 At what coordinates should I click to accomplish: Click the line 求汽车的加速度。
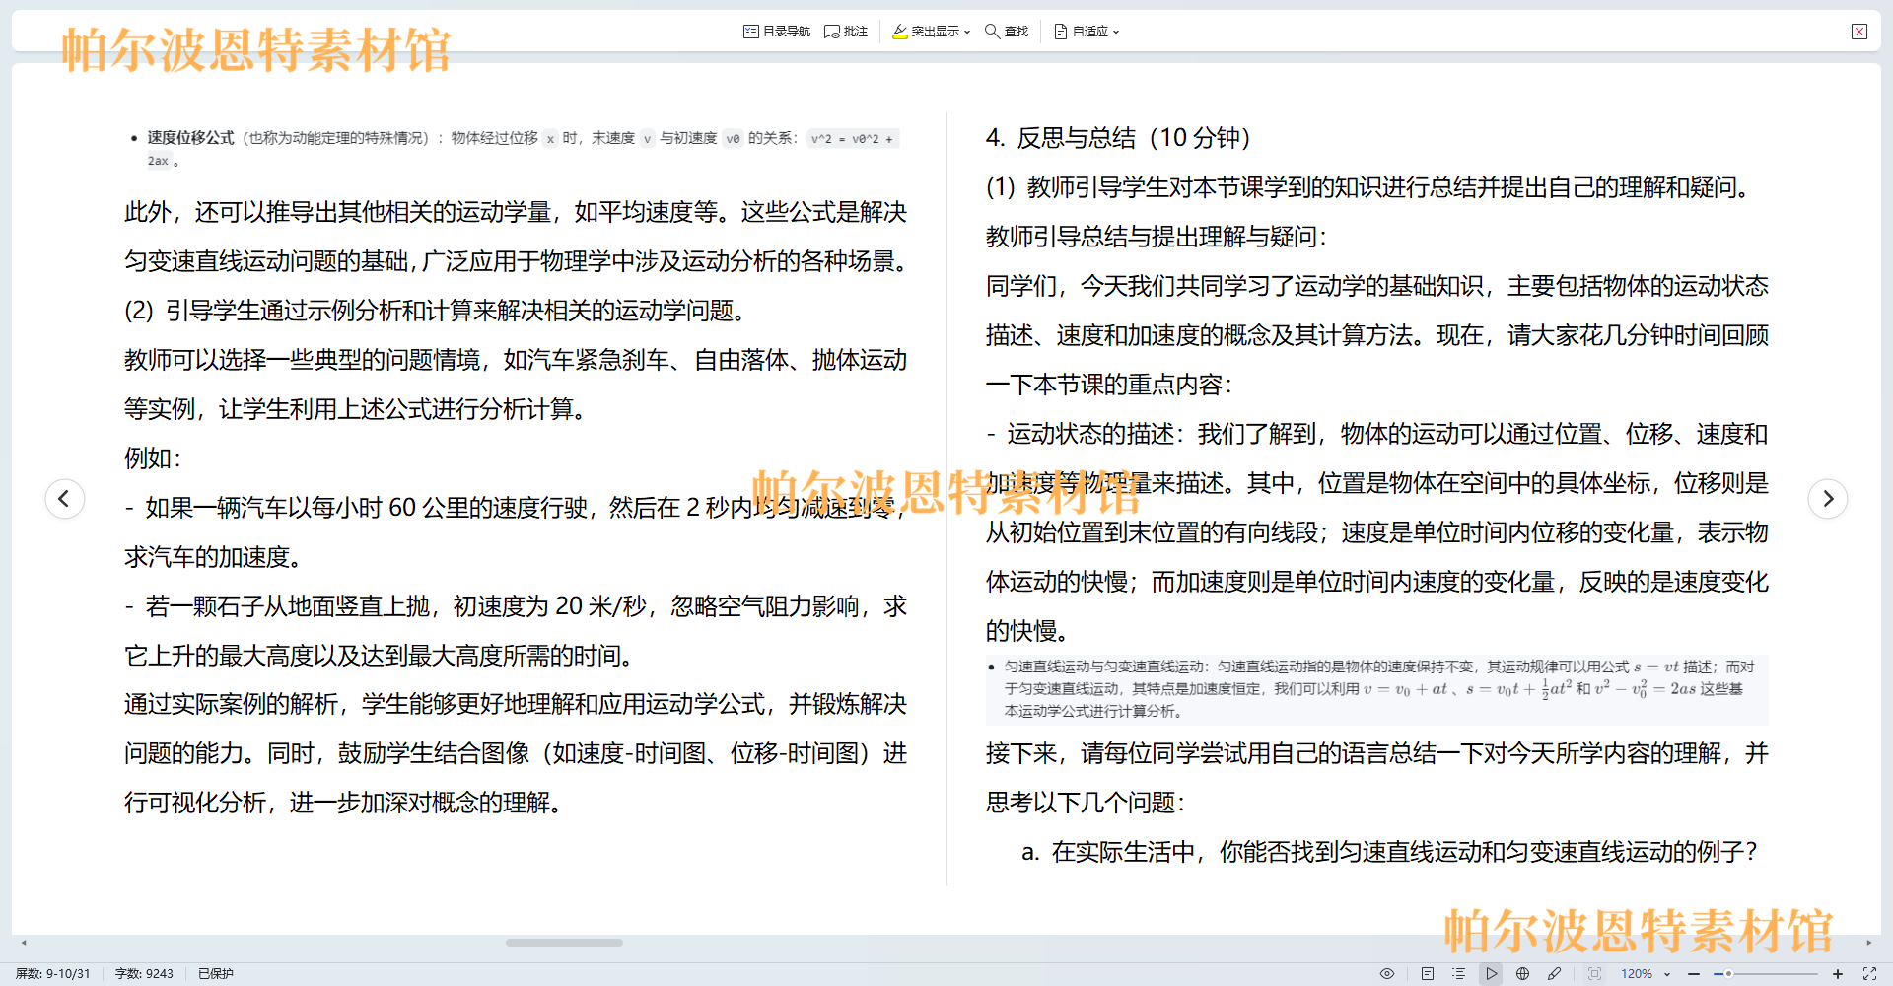(213, 557)
